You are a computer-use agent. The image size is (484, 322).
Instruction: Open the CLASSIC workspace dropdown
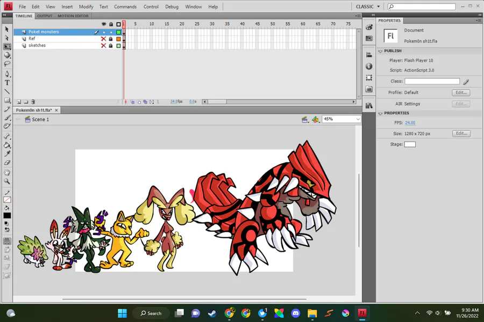point(368,6)
